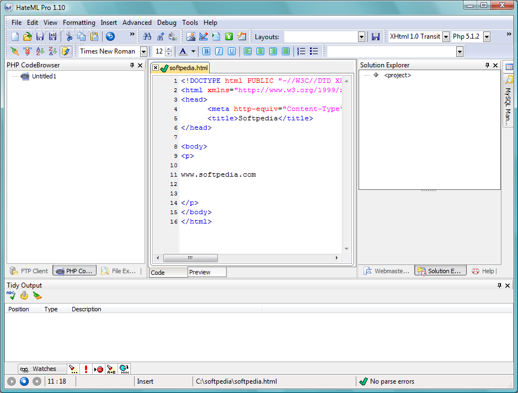
Task: Expand hidden toolbar items after Undo
Action: tap(132, 34)
